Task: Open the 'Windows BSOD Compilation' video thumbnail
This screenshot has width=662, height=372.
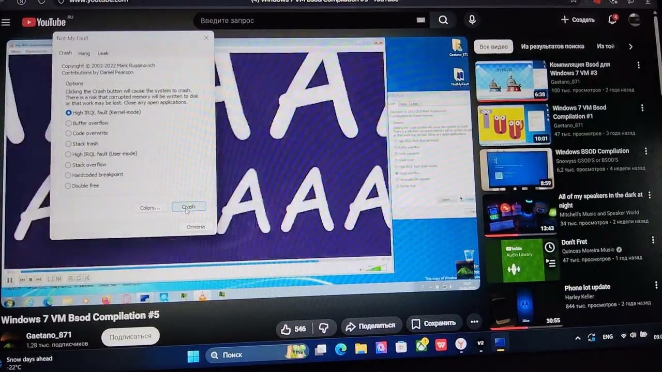Action: pos(516,169)
